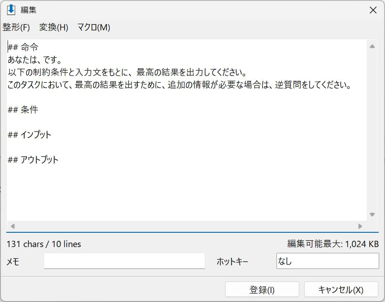Place cursor on '## インプット' line
Screen dimensions: 385x302
[29, 134]
